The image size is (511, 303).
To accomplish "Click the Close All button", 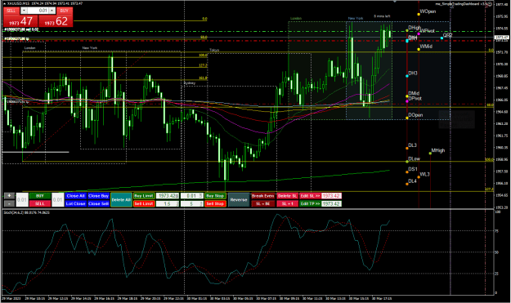I will pyautogui.click(x=75, y=196).
